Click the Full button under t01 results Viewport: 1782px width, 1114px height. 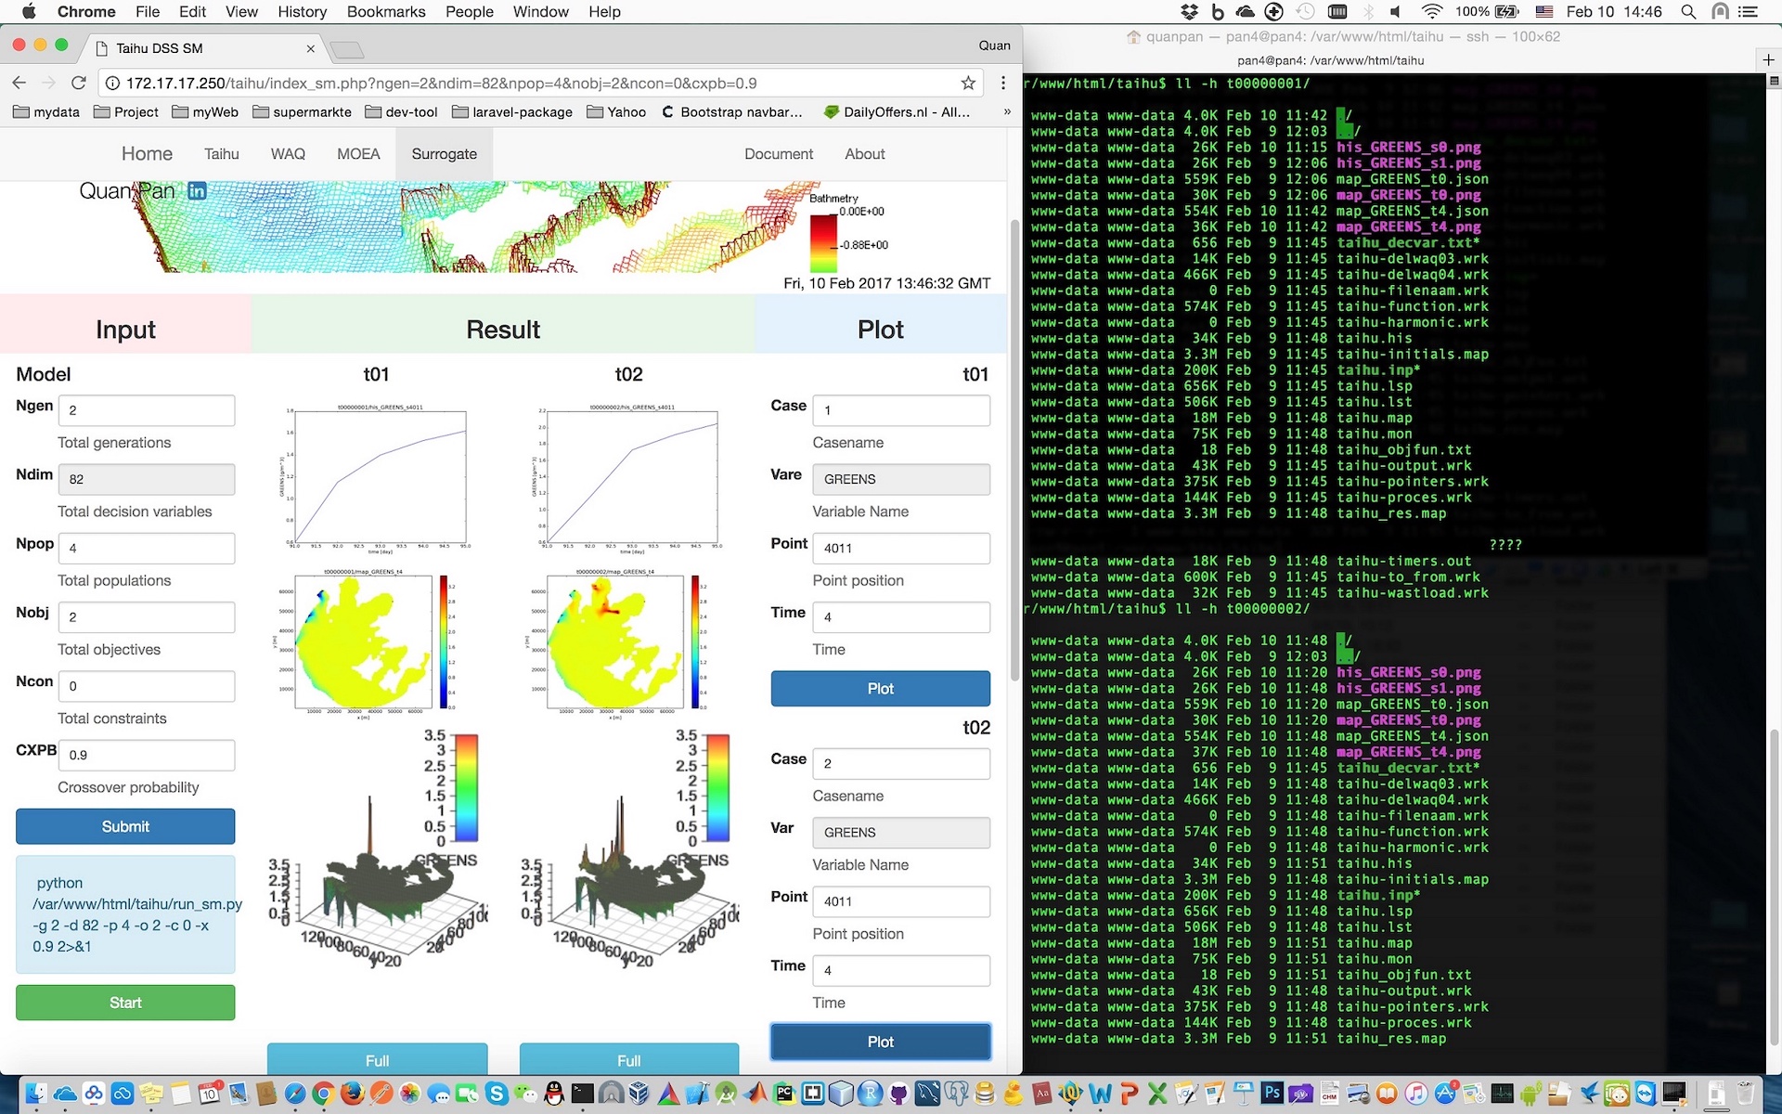tap(377, 1059)
